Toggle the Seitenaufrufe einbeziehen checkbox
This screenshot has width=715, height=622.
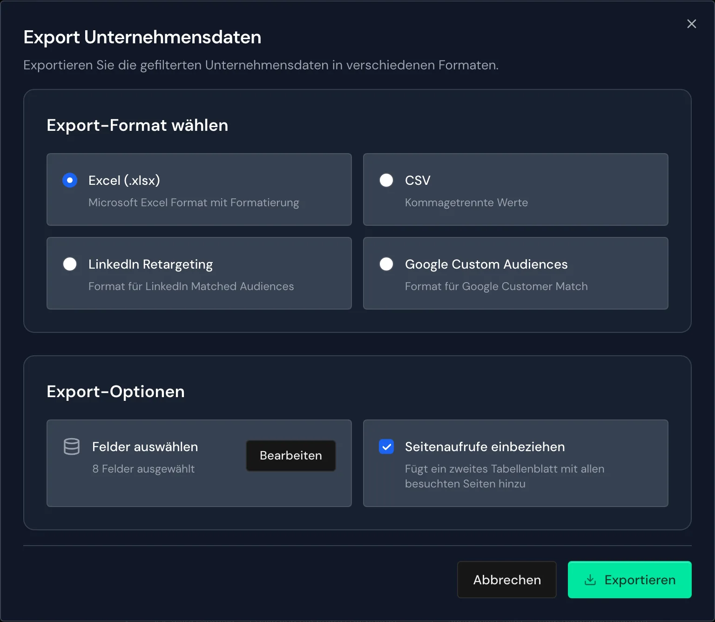coord(386,446)
